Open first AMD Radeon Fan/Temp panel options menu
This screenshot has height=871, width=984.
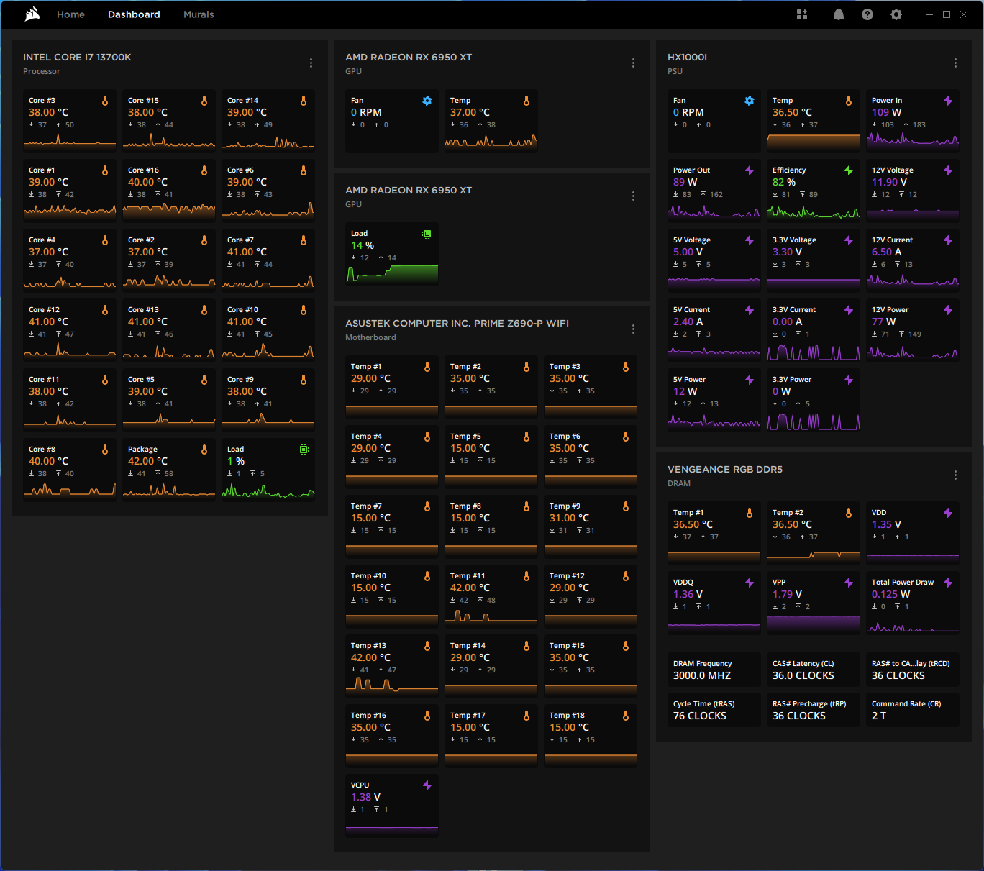click(633, 63)
